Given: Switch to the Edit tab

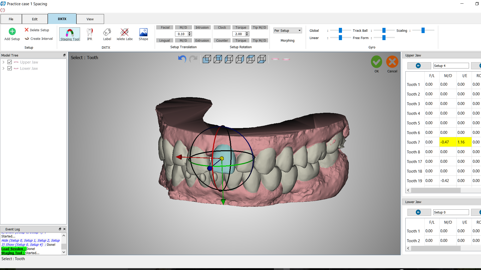Looking at the screenshot, I should point(35,19).
